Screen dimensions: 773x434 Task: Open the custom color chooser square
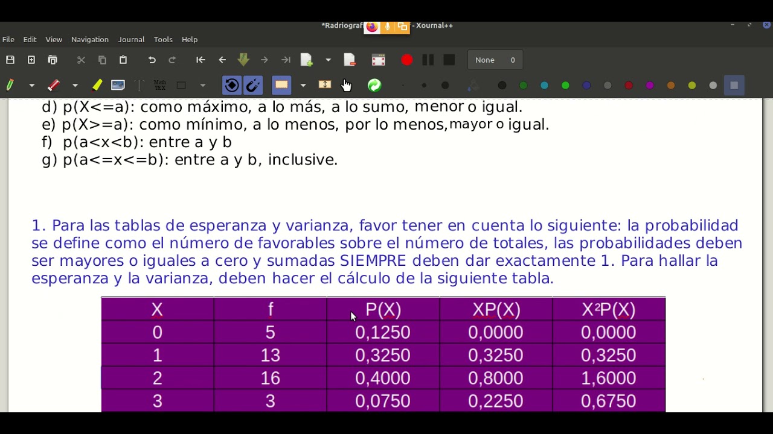click(734, 86)
